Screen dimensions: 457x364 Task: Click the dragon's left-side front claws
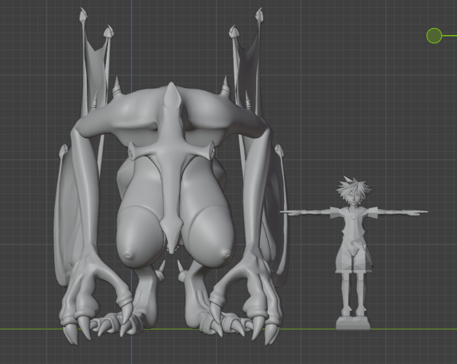click(98, 318)
